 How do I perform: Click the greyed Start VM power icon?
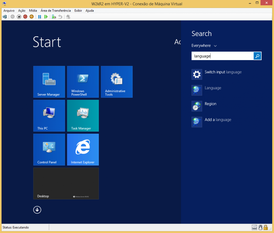[x=12, y=17]
